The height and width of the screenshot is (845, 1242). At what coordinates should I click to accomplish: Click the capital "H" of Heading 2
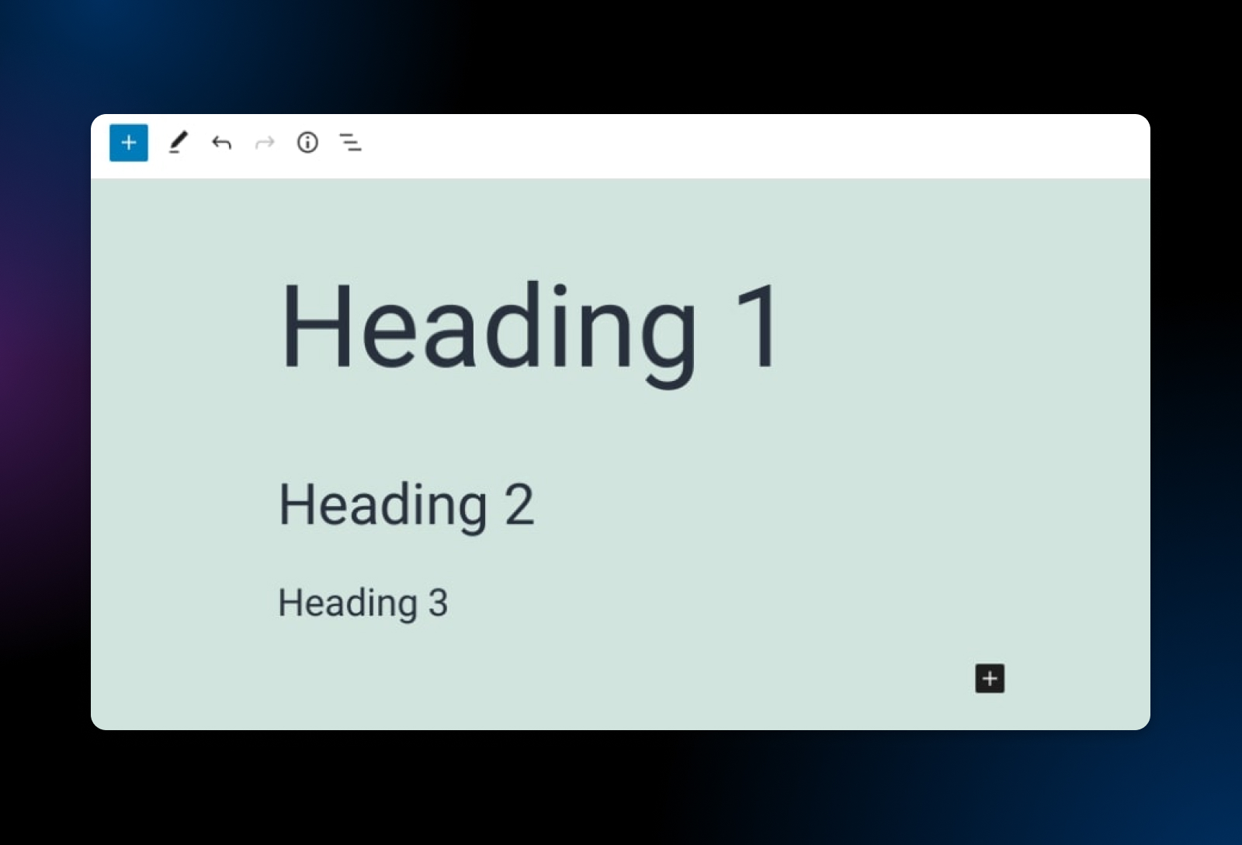(297, 504)
